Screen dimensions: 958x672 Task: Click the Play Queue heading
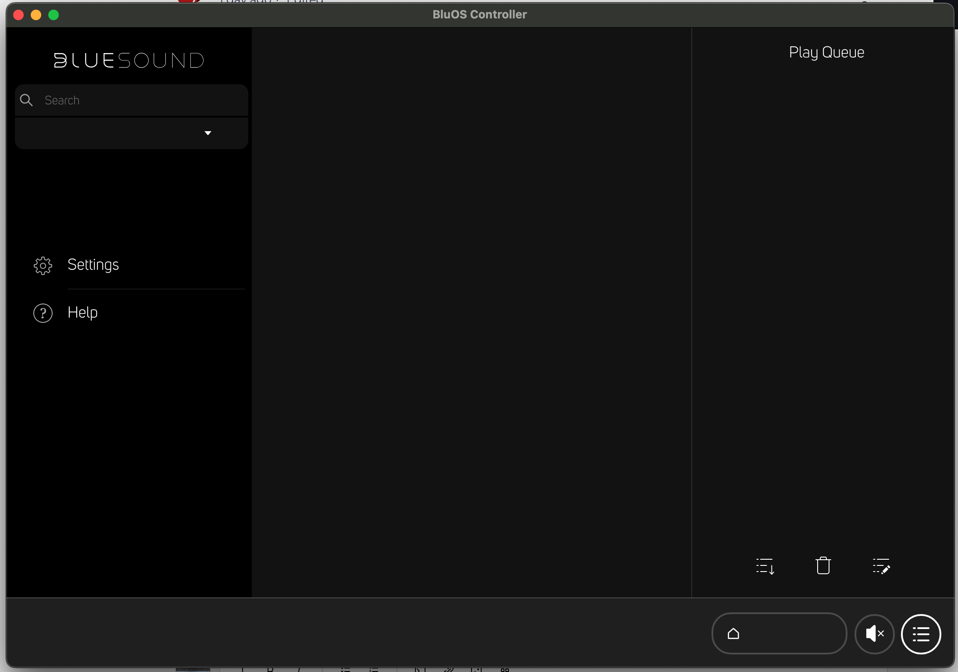point(826,53)
